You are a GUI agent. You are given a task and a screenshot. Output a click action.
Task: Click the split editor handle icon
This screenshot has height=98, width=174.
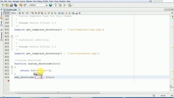(x=172, y=13)
